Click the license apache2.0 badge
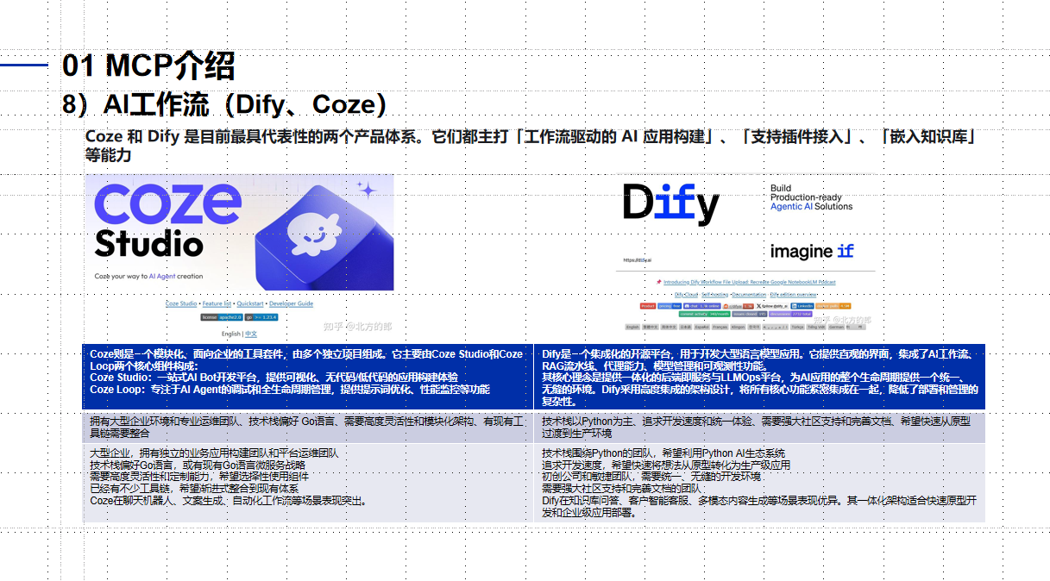This screenshot has height=581, width=1050. pos(222,317)
